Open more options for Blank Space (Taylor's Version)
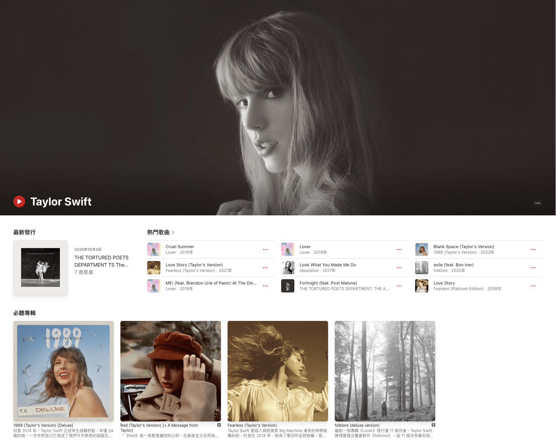This screenshot has width=557, height=440. pos(533,249)
